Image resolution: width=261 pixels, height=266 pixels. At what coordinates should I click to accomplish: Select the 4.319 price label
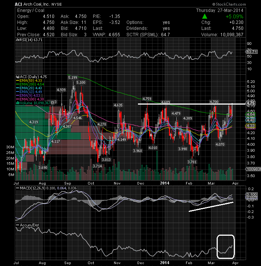(34, 122)
